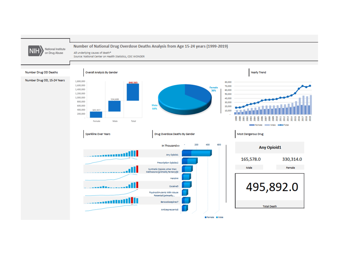339x254 pixels.
Task: Select the Cocaine5 horizontal bar
Action: [x=187, y=185]
